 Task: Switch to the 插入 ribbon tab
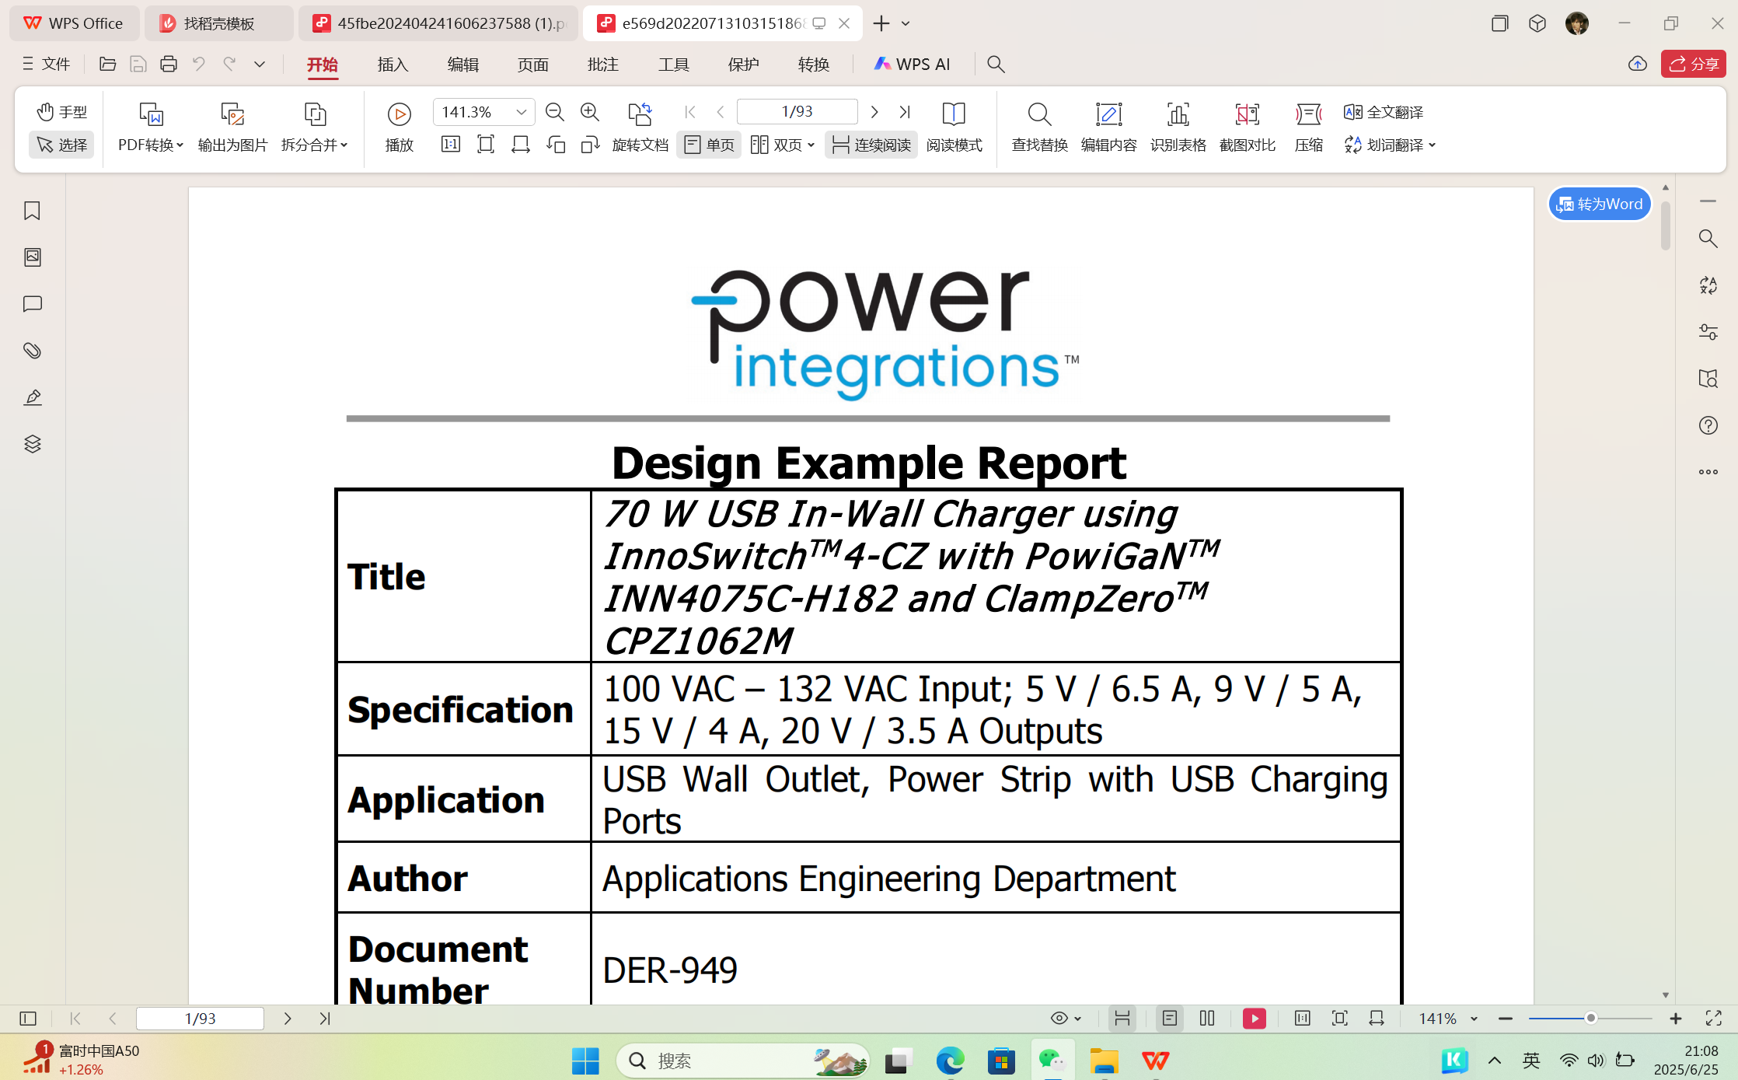click(x=393, y=65)
